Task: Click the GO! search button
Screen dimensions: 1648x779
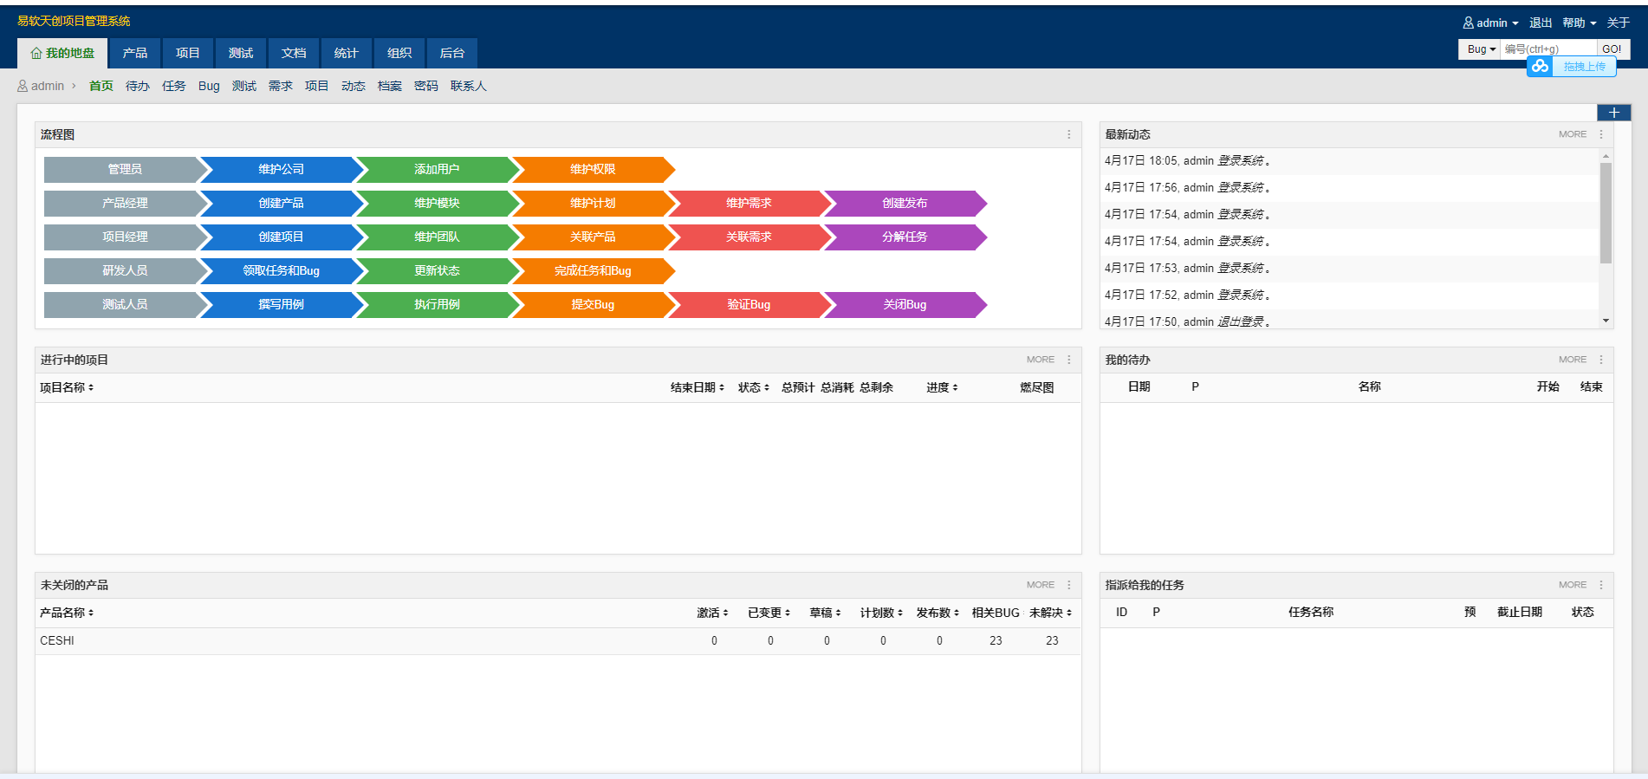Action: 1612,49
